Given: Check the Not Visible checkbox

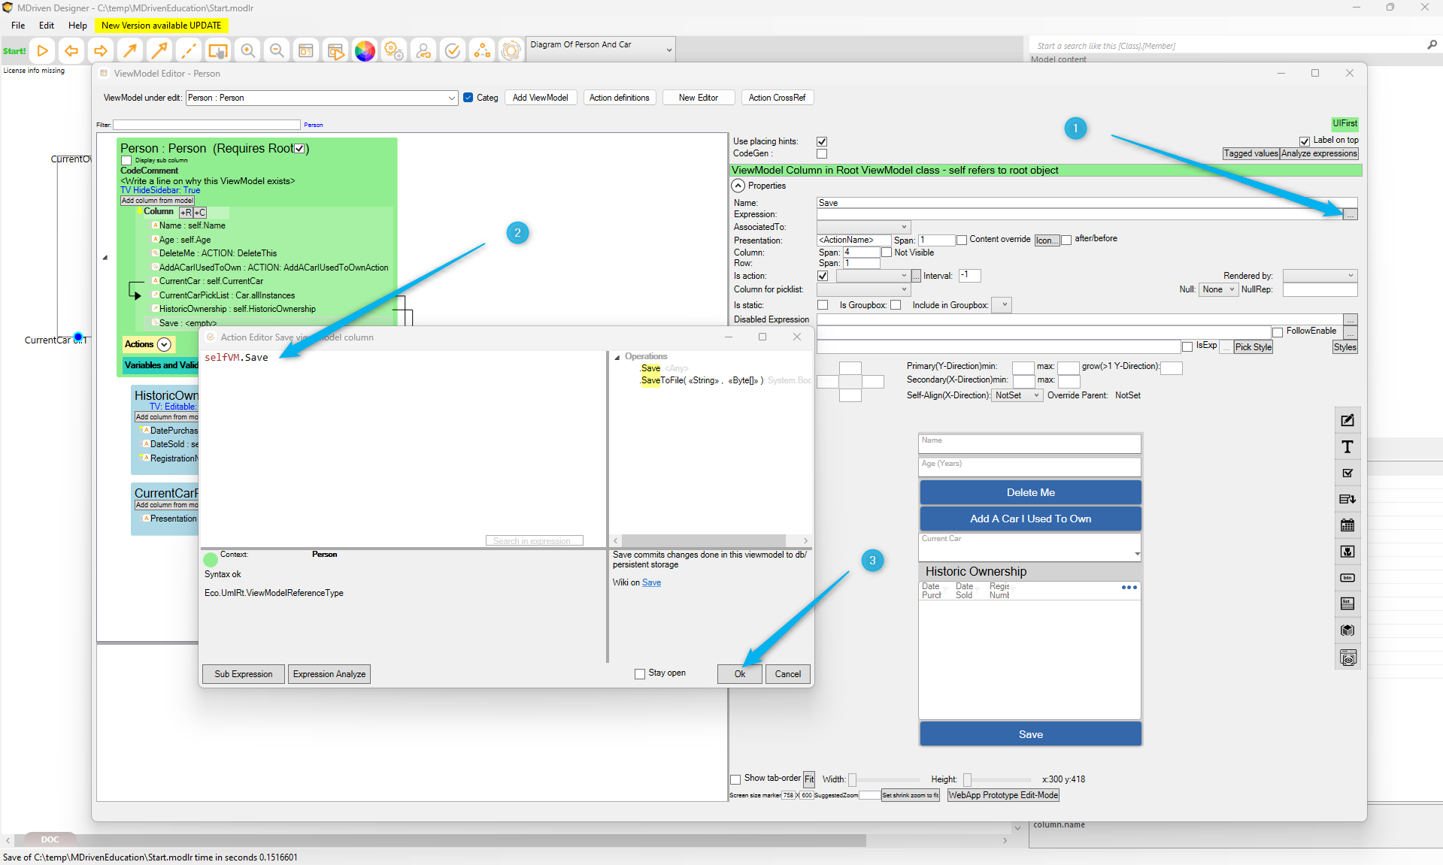Looking at the screenshot, I should (x=887, y=253).
